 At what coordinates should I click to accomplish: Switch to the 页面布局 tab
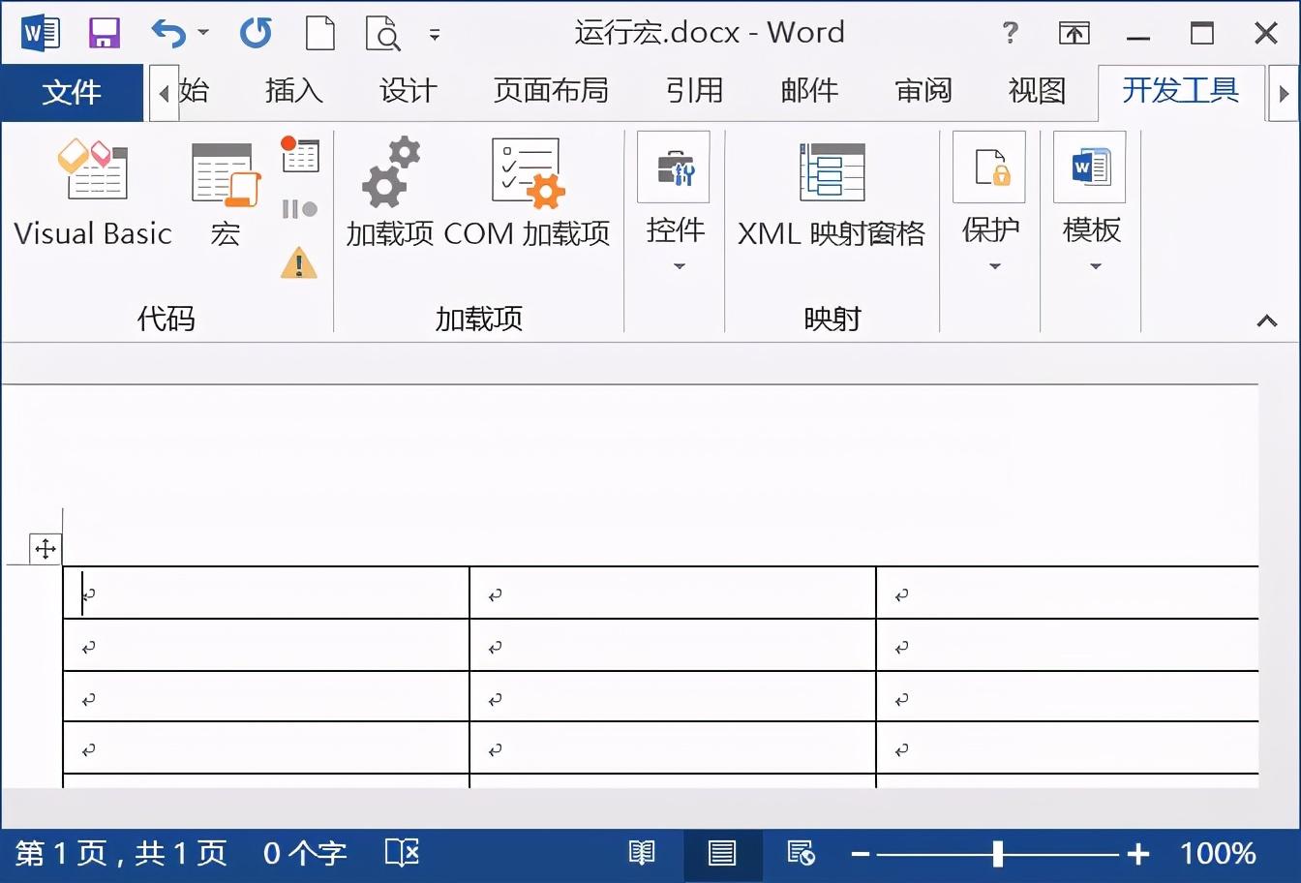pyautogui.click(x=551, y=91)
